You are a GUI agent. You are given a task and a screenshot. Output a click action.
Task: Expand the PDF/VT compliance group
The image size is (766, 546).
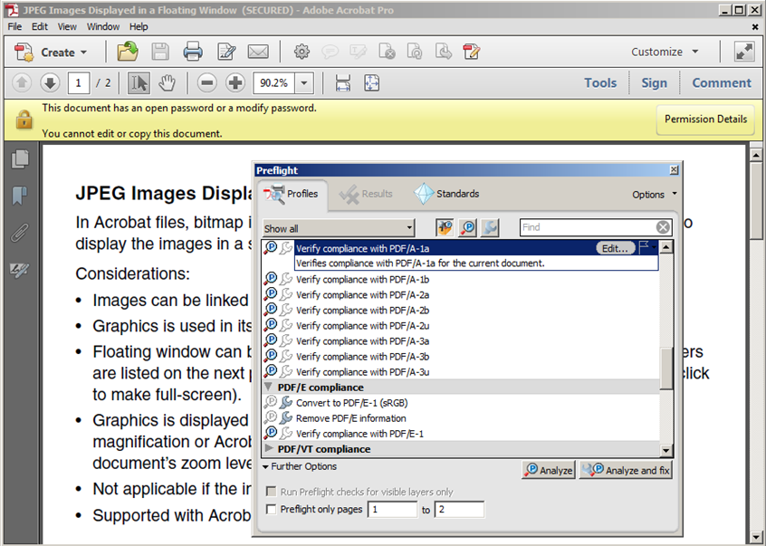coord(269,449)
